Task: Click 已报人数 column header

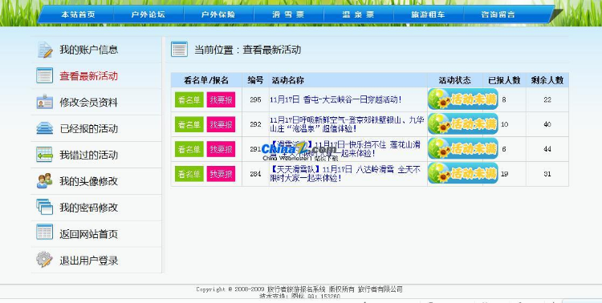Action: [x=504, y=80]
